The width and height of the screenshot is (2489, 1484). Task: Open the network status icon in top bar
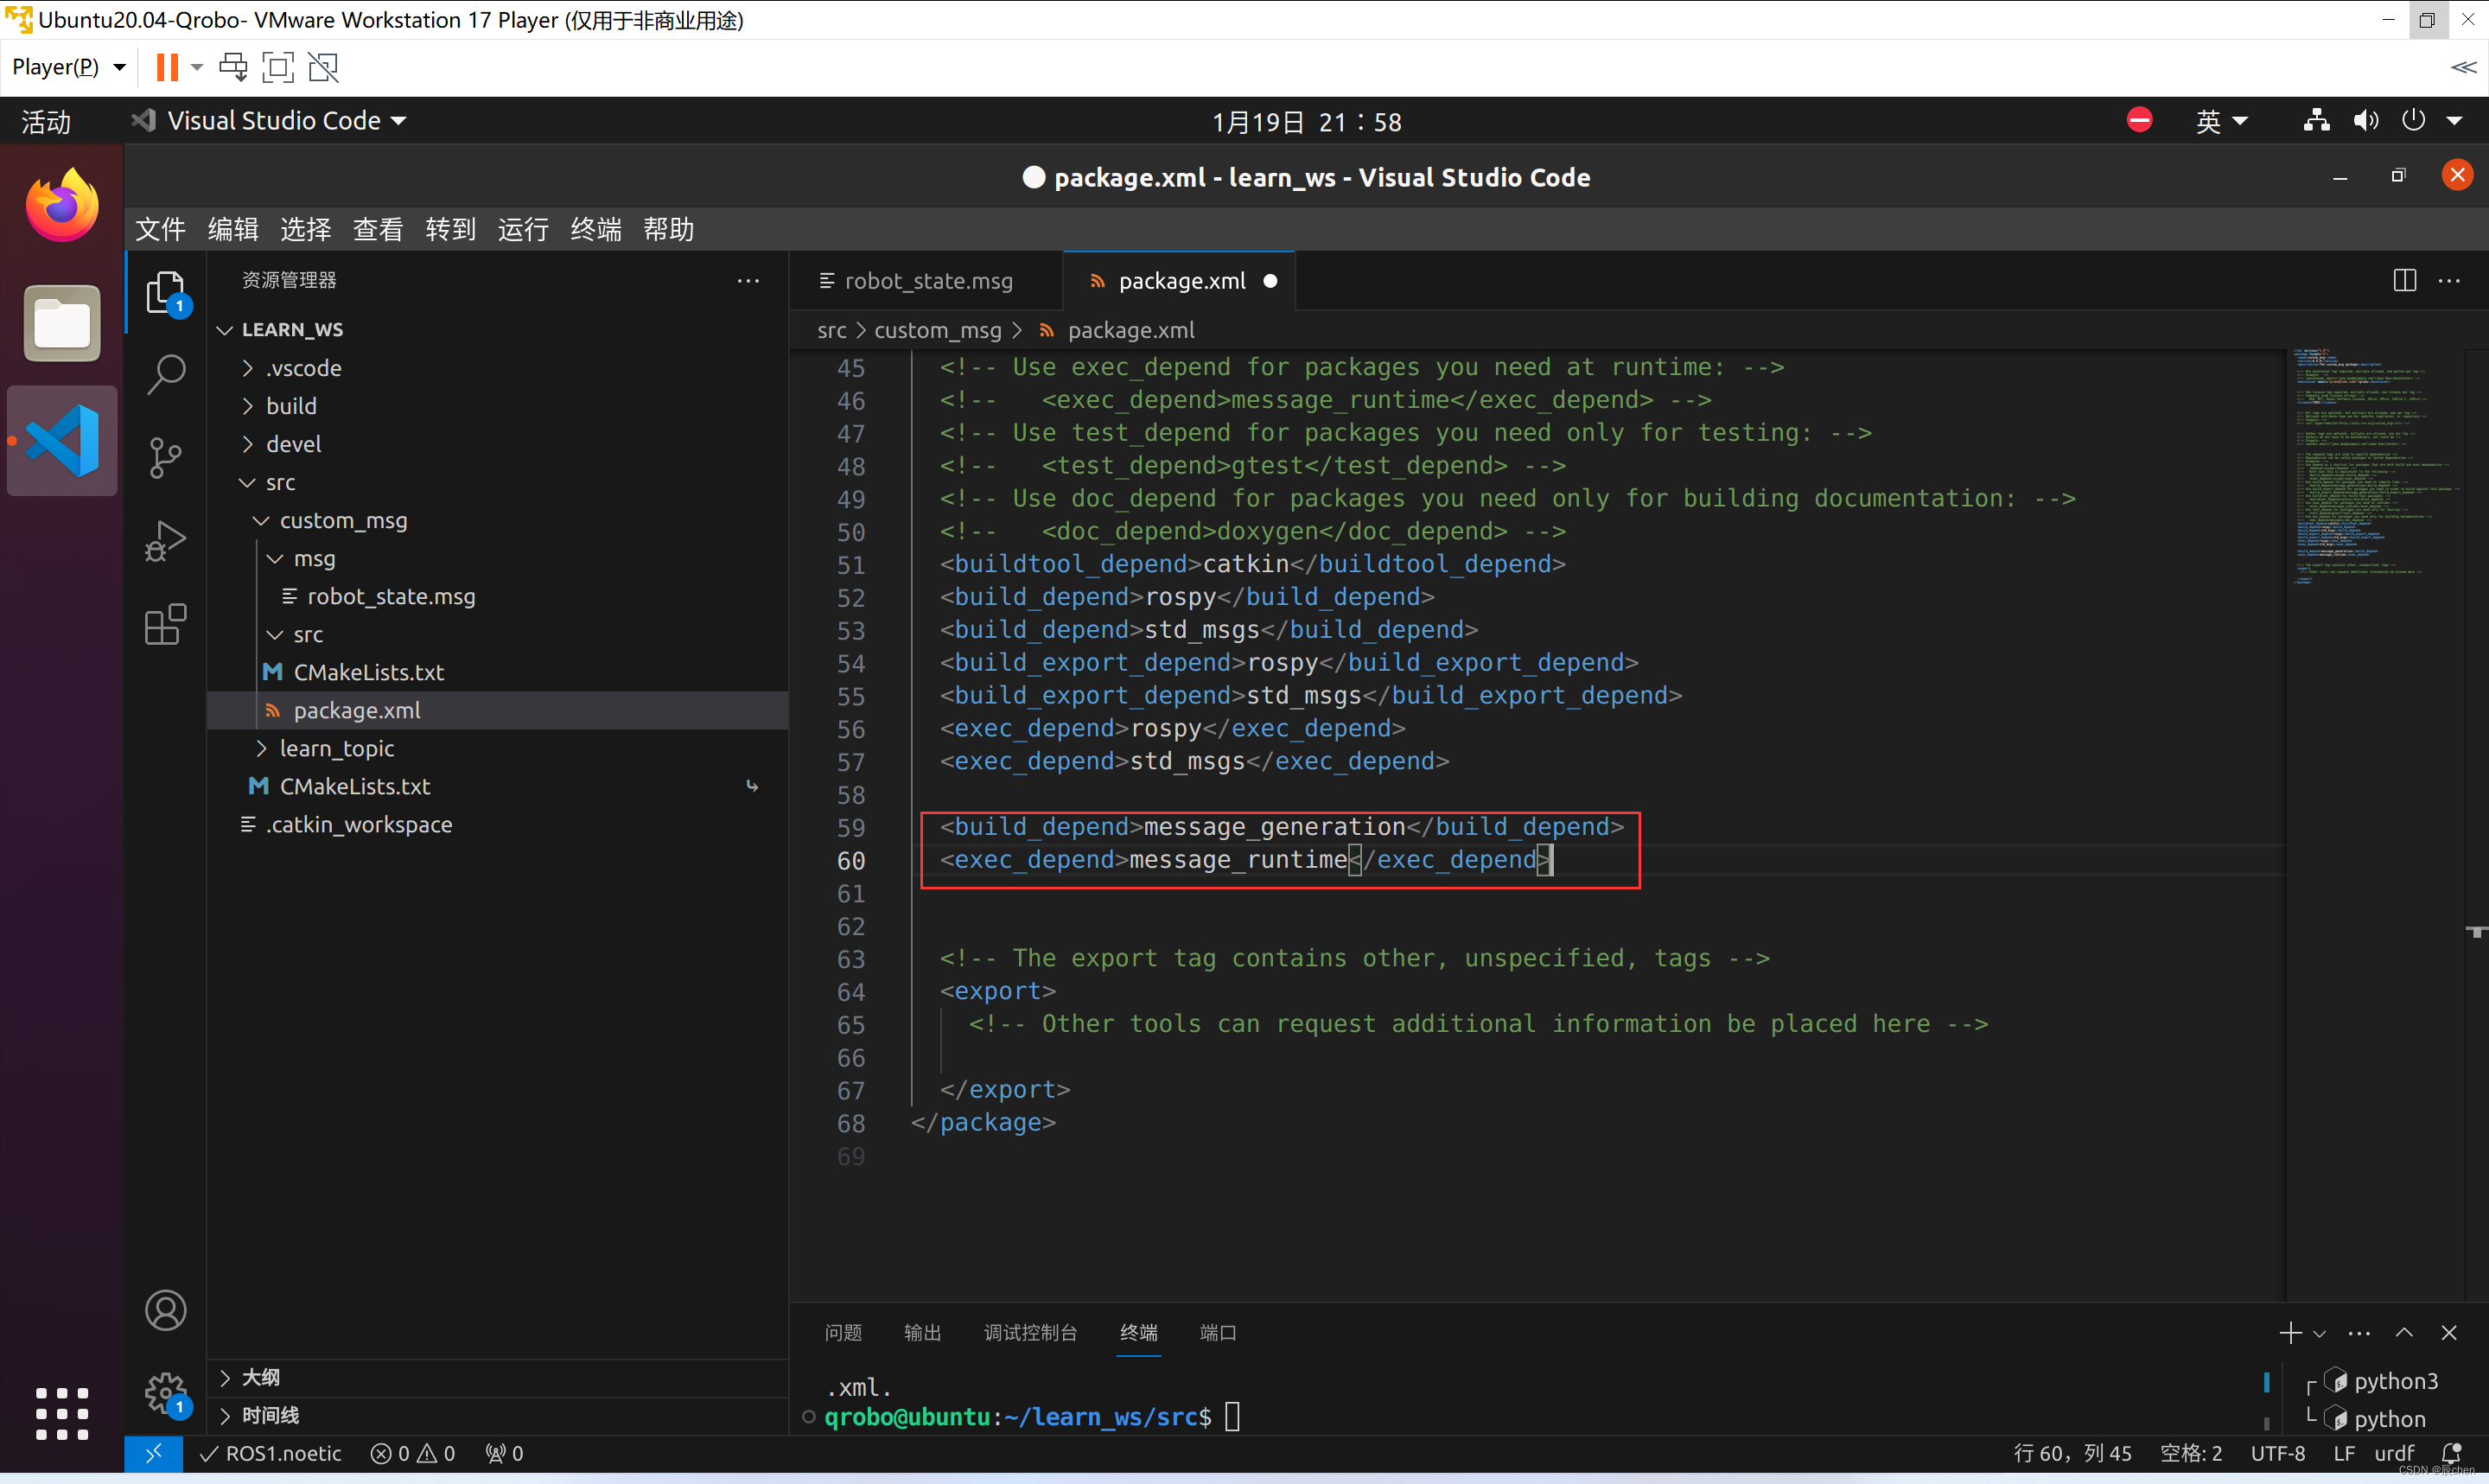click(2316, 121)
